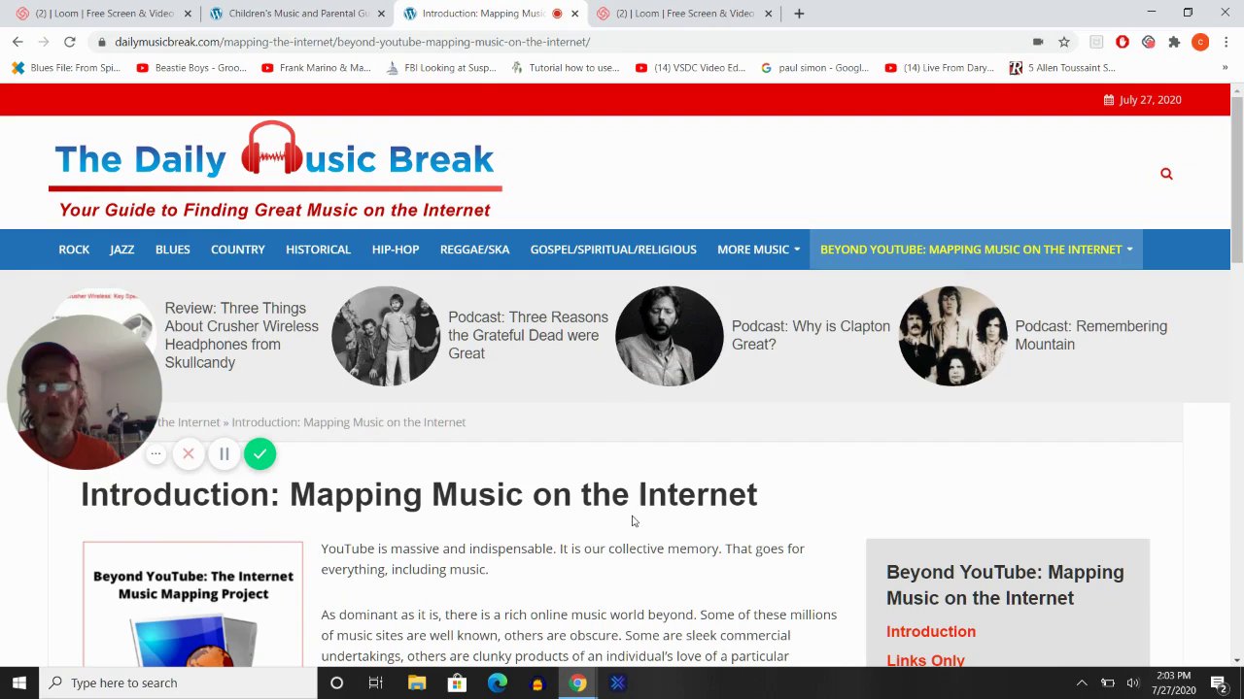Open the ROCK menu item
Viewport: 1244px width, 699px height.
[74, 250]
